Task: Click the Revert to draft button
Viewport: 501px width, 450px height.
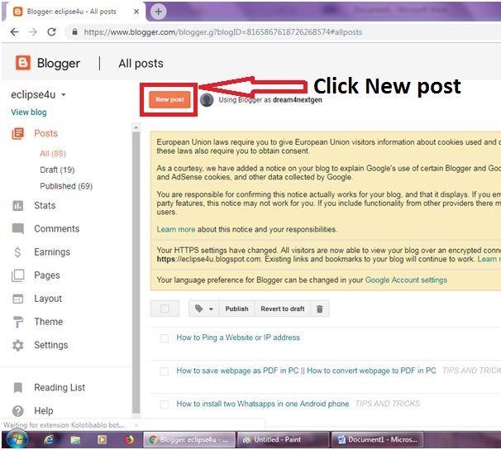Action: 283,309
